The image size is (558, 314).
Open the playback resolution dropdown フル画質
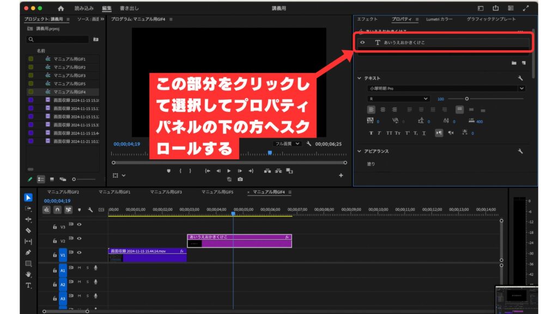click(287, 144)
